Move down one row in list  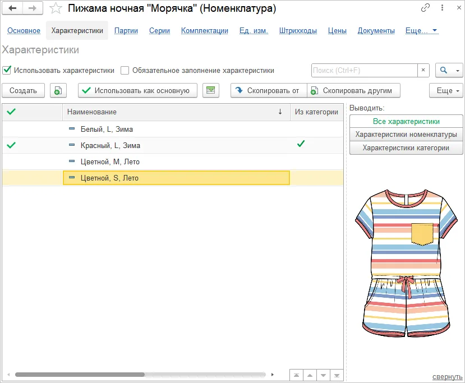[x=323, y=375]
